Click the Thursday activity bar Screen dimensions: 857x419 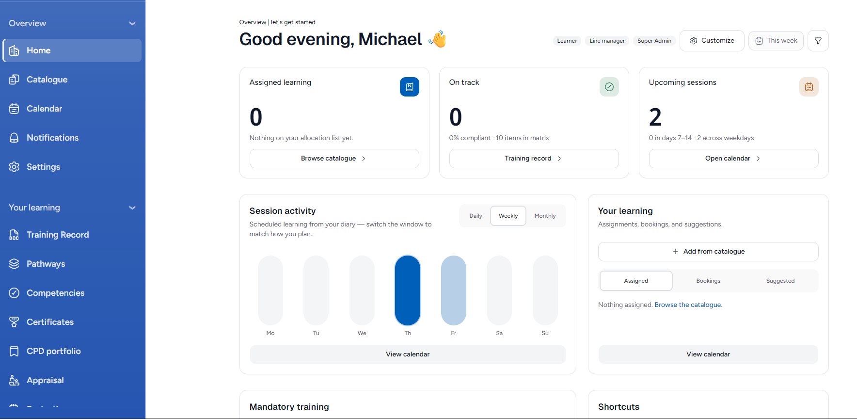coord(408,290)
